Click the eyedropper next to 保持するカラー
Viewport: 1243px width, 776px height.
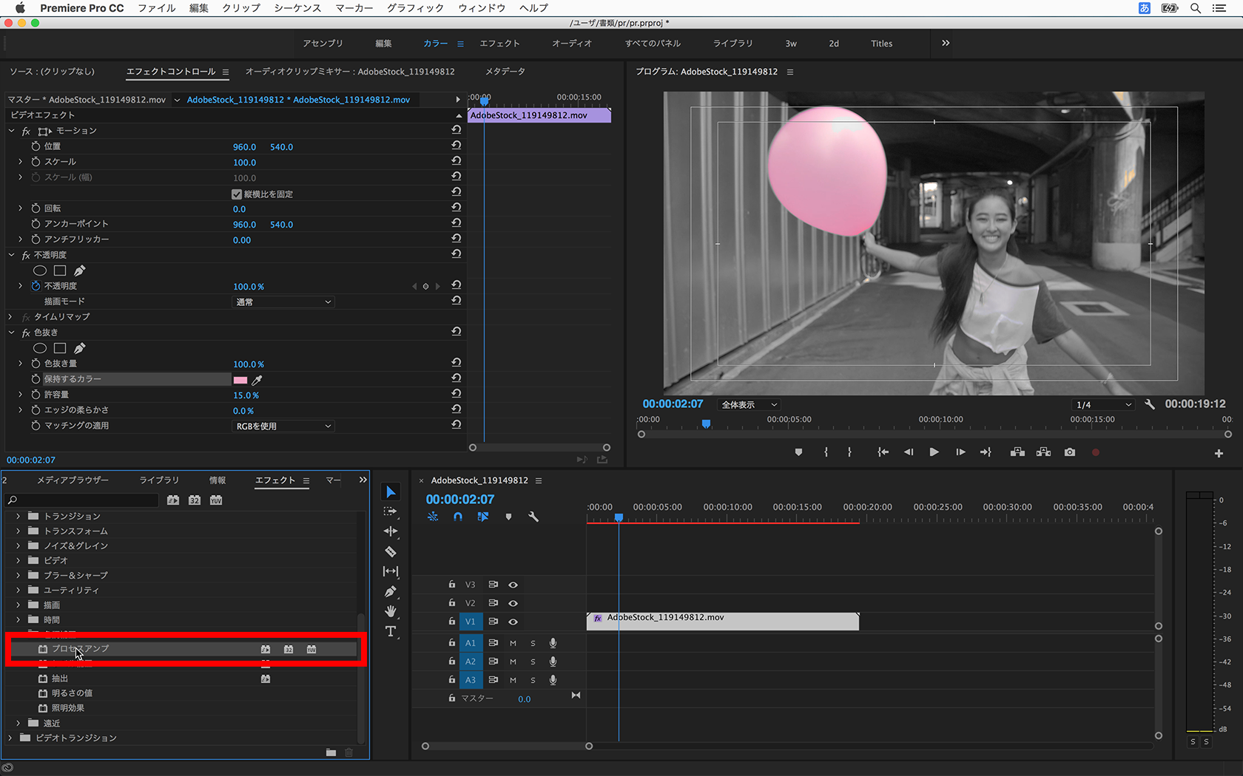click(257, 380)
